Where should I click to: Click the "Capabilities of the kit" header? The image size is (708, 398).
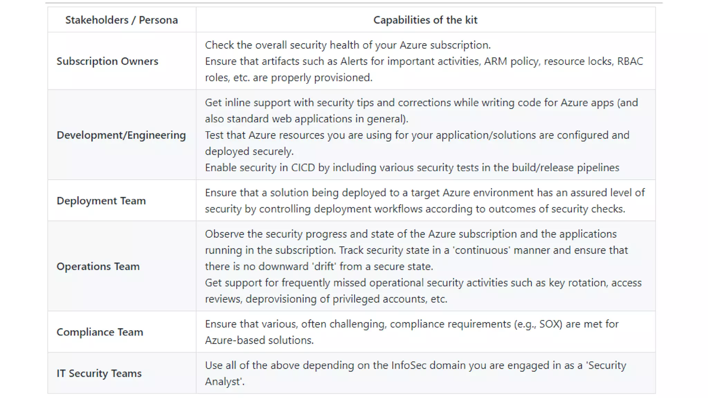[425, 20]
